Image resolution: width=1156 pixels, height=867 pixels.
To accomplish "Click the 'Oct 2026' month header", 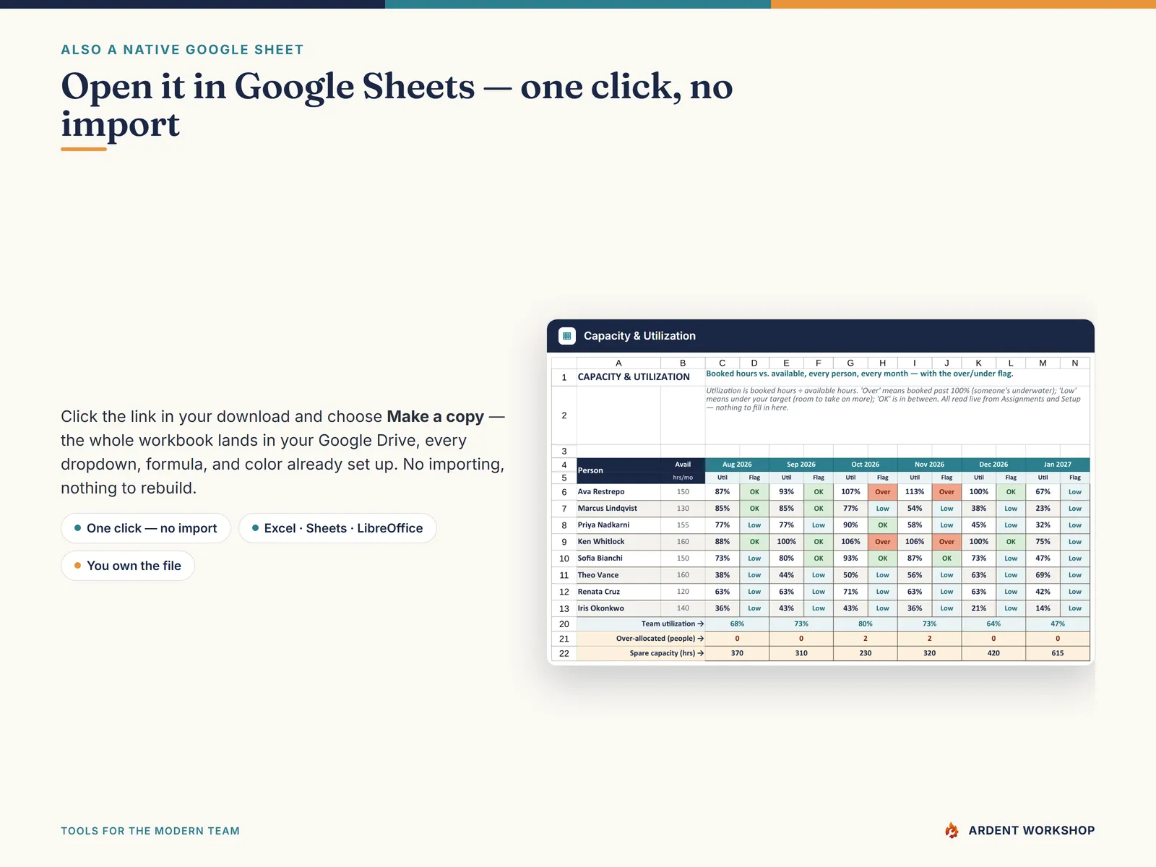I will pos(866,465).
